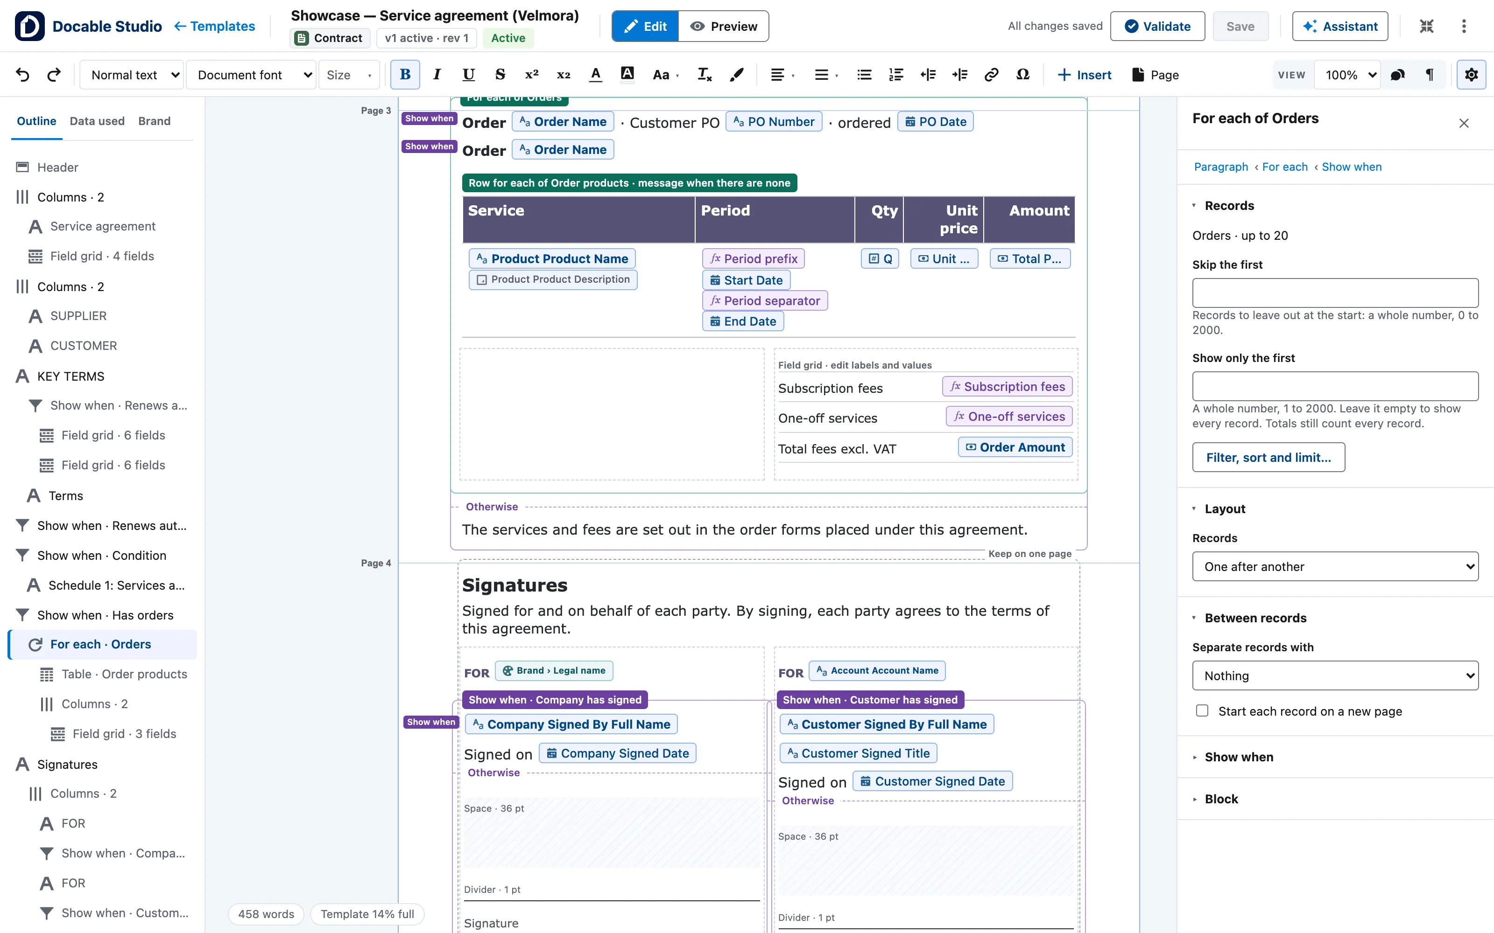Open the Normal text style dropdown
Image resolution: width=1494 pixels, height=933 pixels.
click(x=132, y=75)
